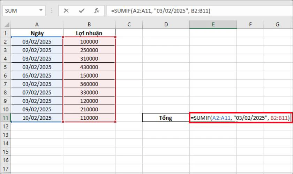Click the 'Lợi nhuận' header cell
Image resolution: width=293 pixels, height=174 pixels.
tap(89, 33)
